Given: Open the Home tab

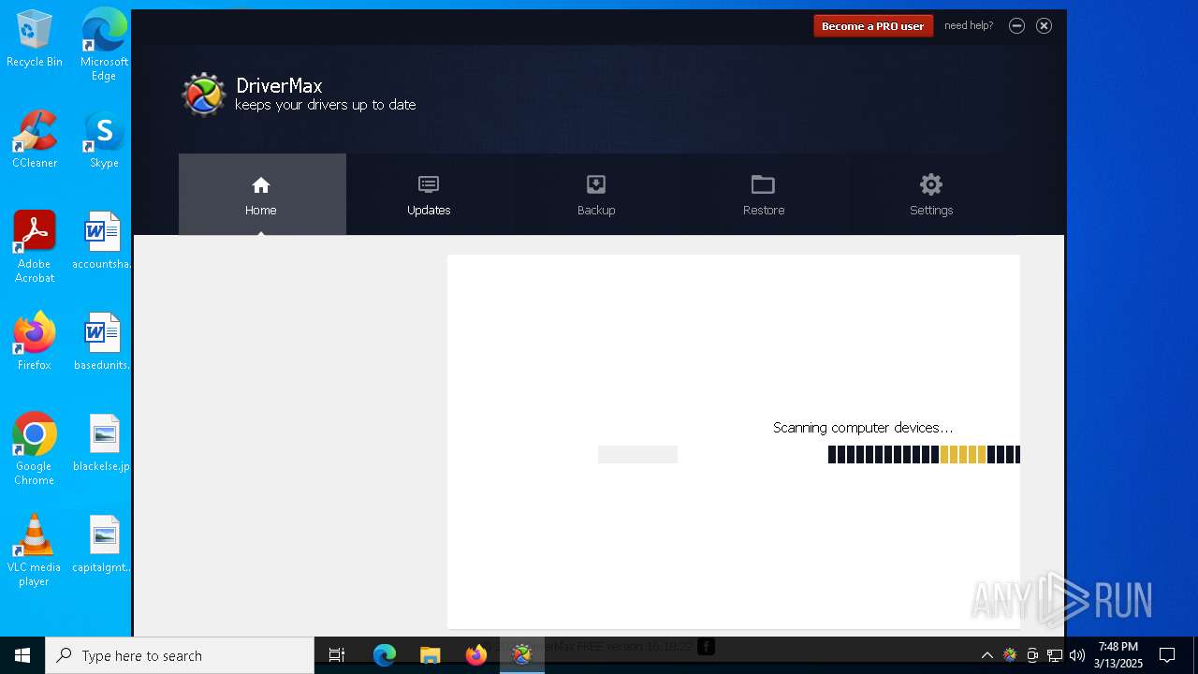Looking at the screenshot, I should click(262, 195).
